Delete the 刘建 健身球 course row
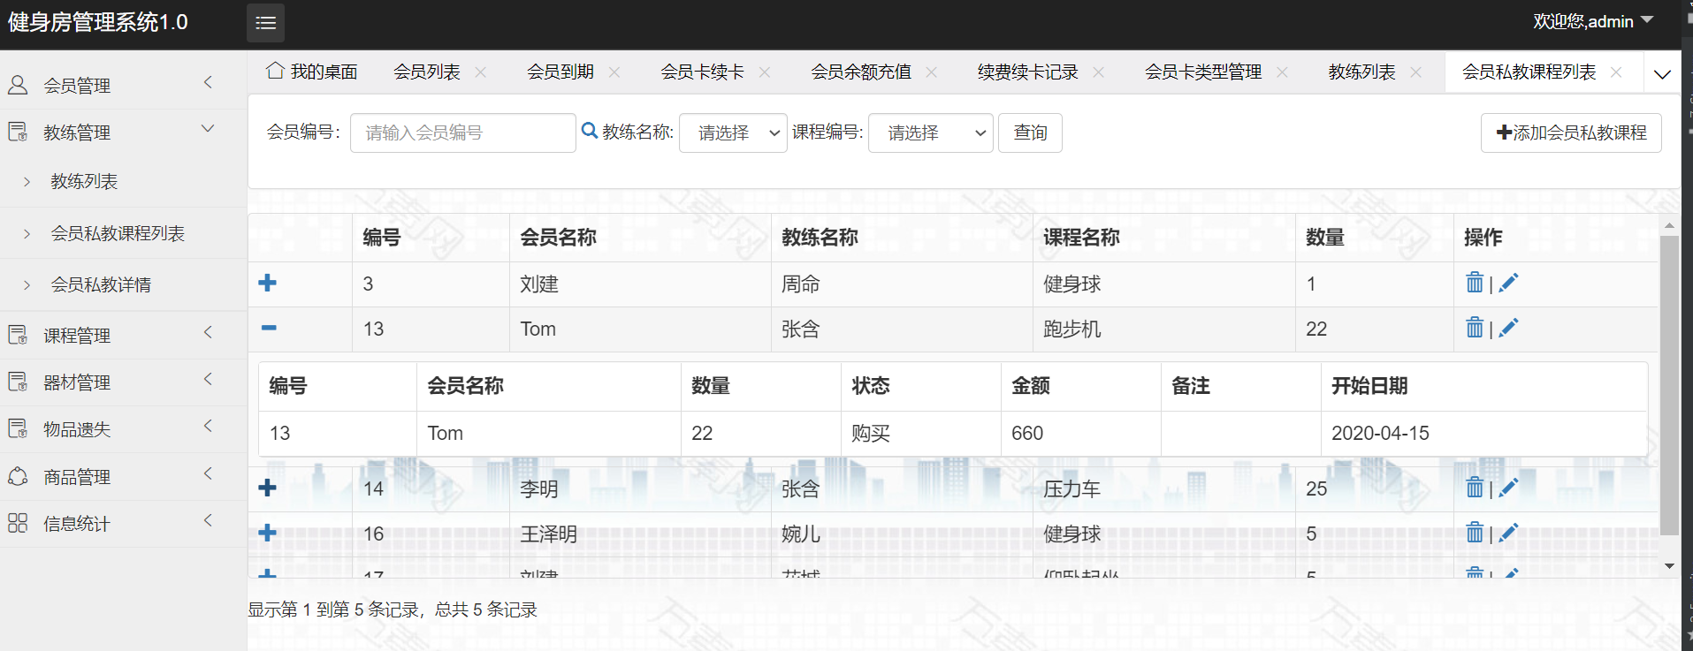 pos(1475,283)
